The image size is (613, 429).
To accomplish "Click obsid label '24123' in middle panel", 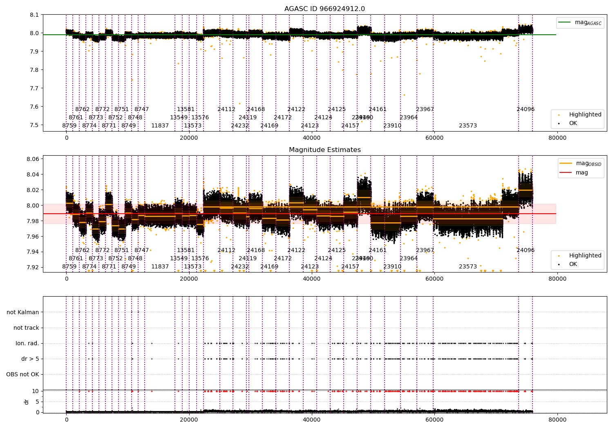I will 310,266.
